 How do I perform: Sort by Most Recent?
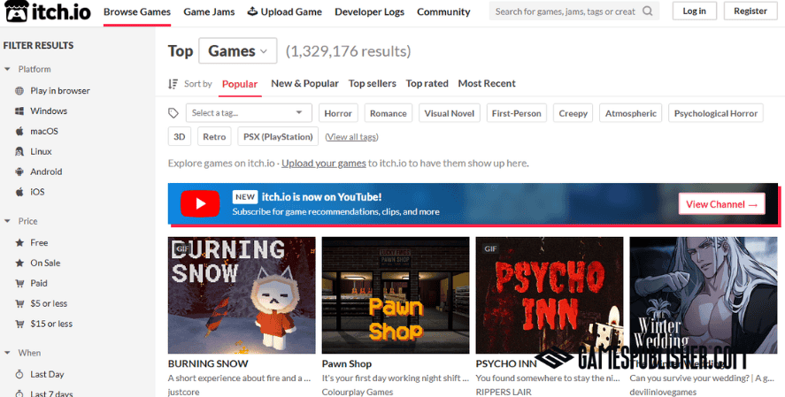click(487, 83)
